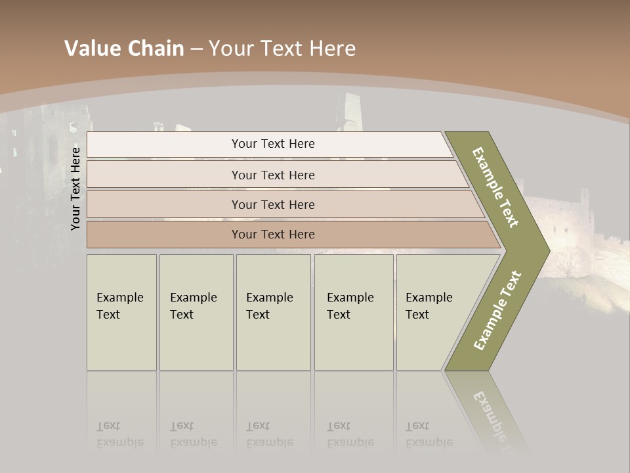
Task: Click the mirrored reflection under the fifth box
Action: pos(429,434)
